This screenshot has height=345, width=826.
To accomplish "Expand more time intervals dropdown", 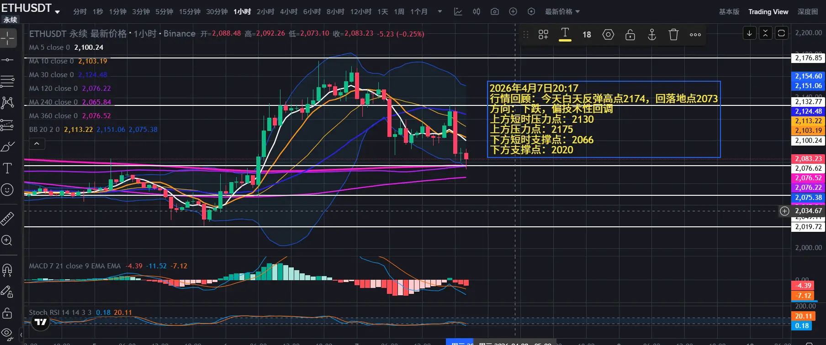I will (x=440, y=11).
